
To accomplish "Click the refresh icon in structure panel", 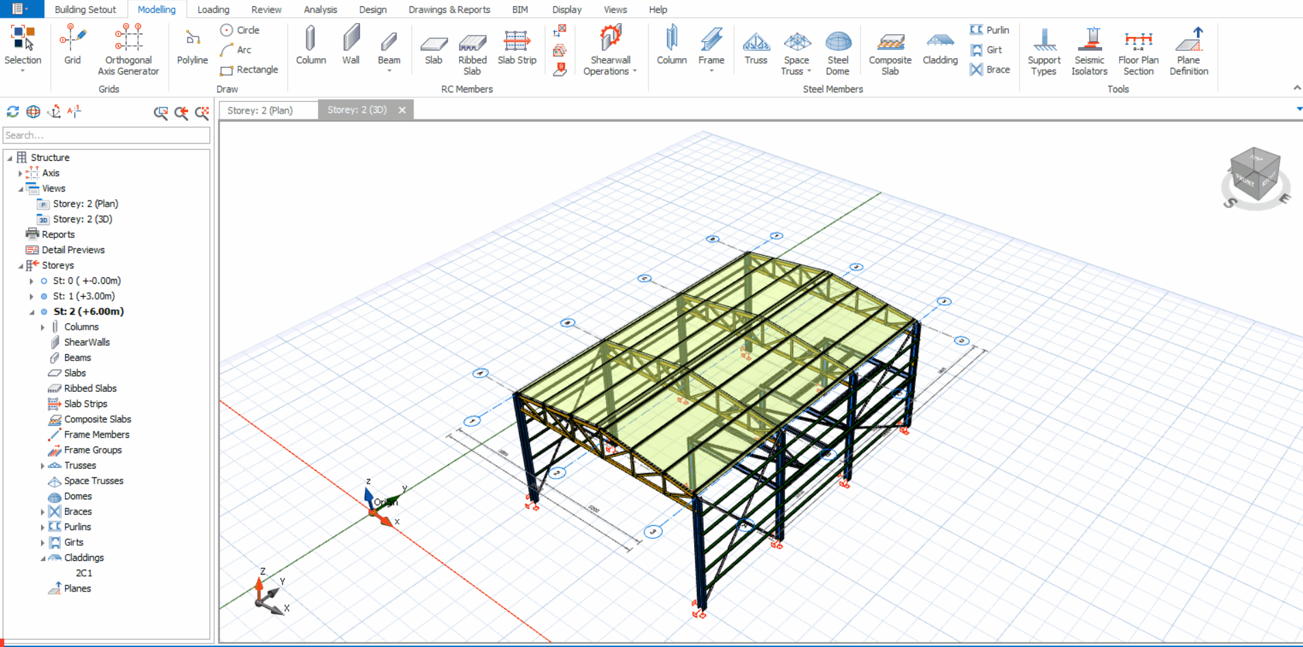I will 12,111.
